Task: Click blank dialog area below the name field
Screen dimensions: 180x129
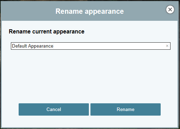Action: [x=90, y=75]
